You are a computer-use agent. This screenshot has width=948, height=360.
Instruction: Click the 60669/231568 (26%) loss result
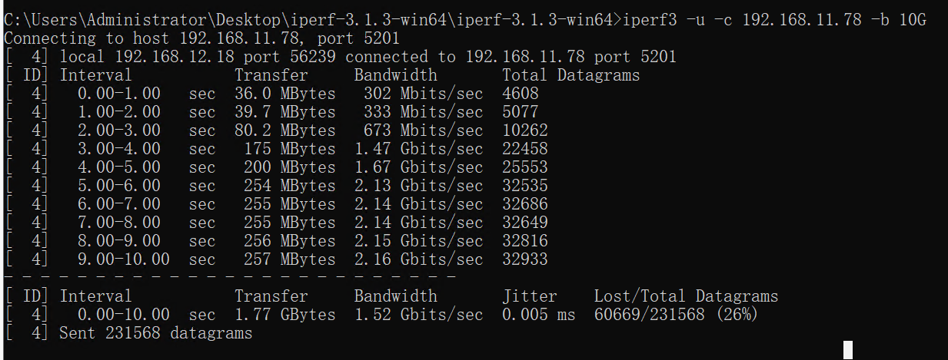click(x=677, y=315)
